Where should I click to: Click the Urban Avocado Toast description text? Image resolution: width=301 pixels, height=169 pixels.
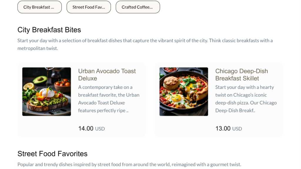[x=108, y=99]
